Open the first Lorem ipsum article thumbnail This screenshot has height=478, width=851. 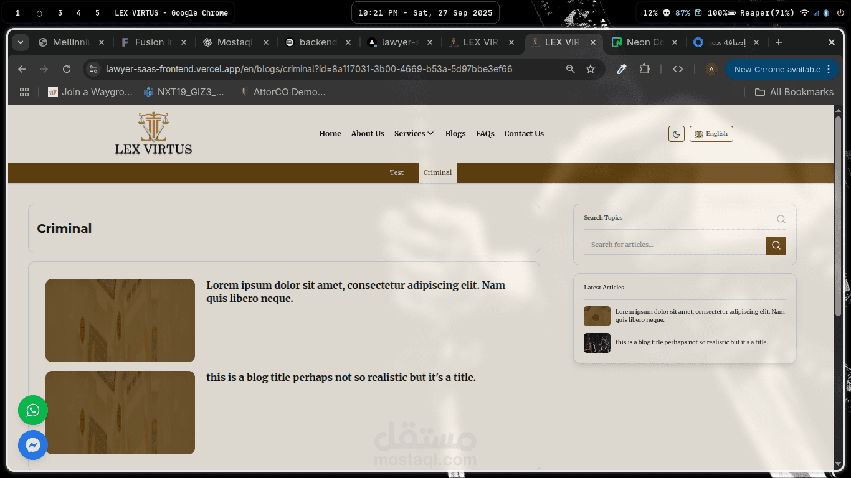coord(120,321)
